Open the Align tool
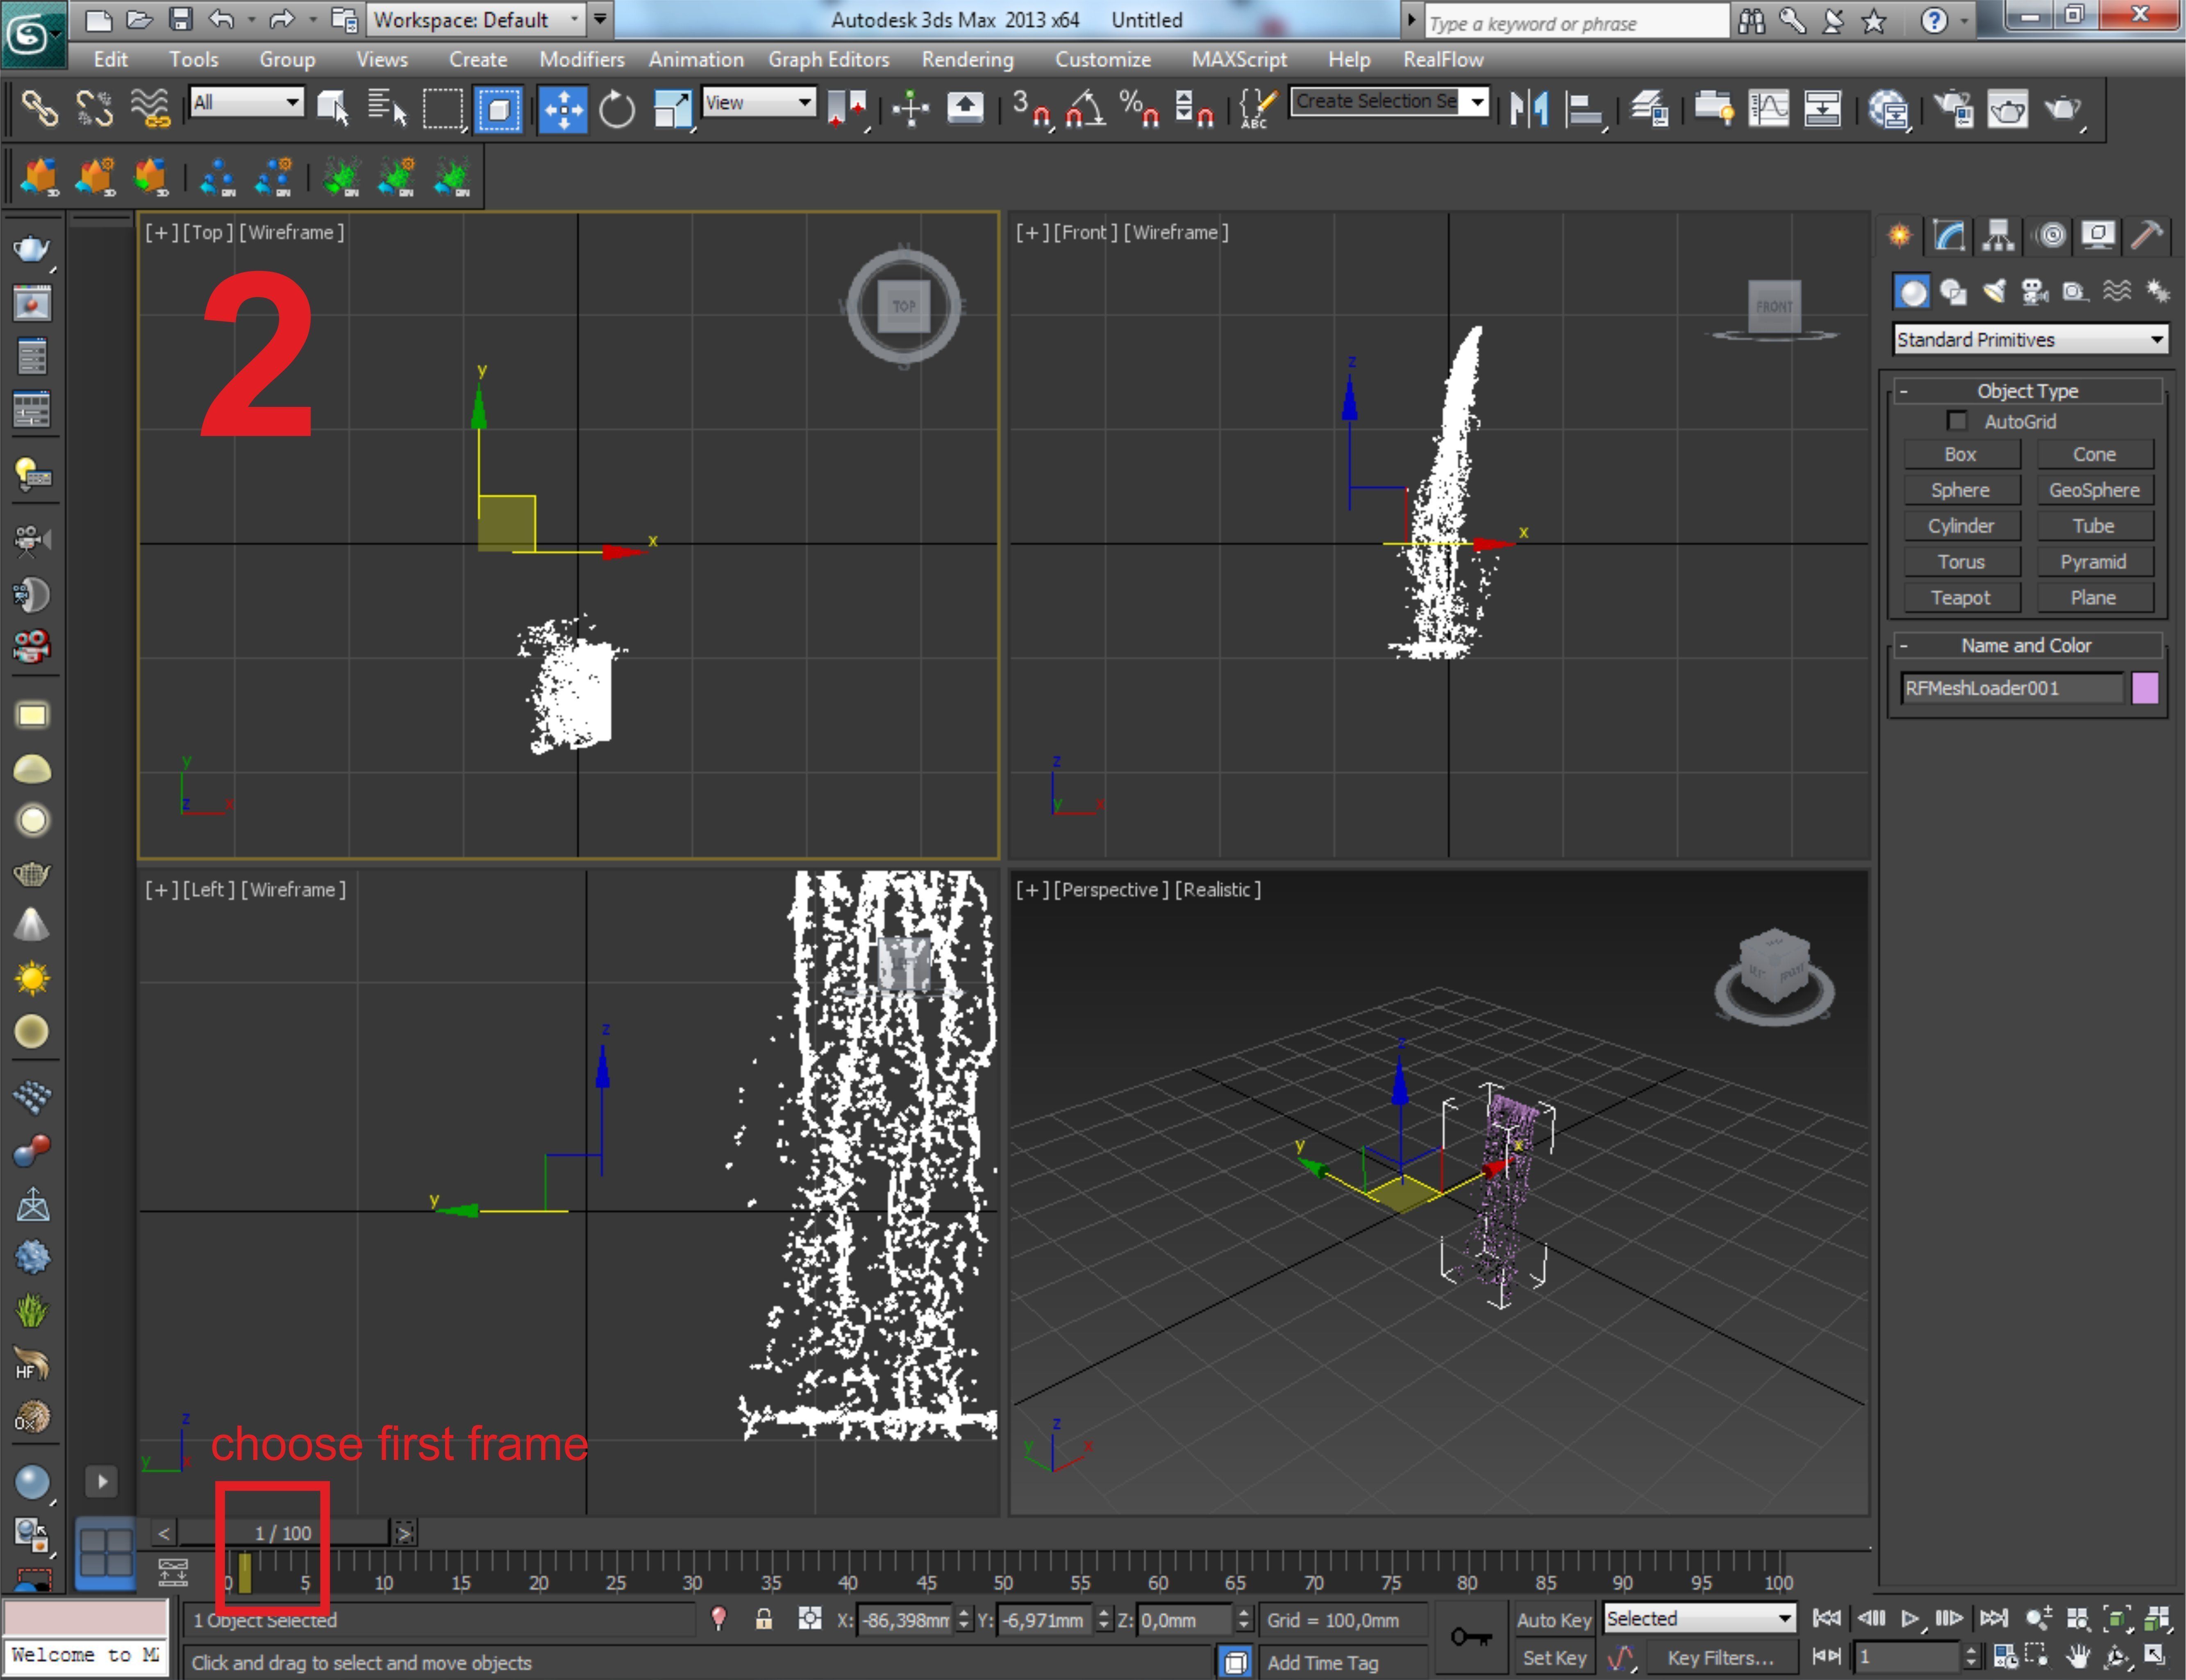2186x1680 pixels. click(1585, 108)
